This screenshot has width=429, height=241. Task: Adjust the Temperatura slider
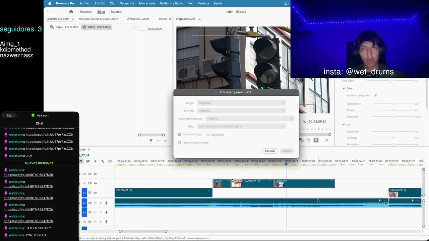point(393,104)
